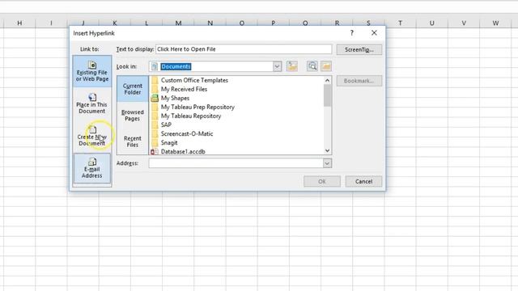Edit the Text to display field
This screenshot has height=291, width=518.
(244, 49)
